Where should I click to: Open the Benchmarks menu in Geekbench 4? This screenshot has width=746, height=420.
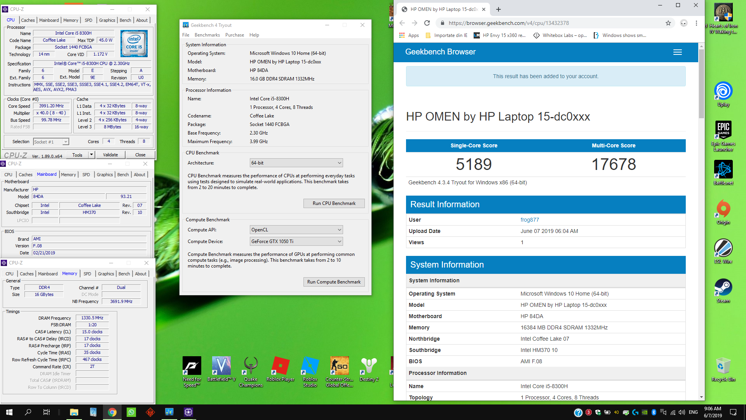point(207,35)
